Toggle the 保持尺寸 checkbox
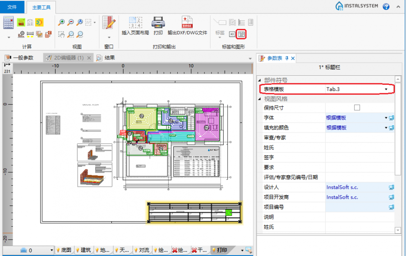The height and width of the screenshot is (256, 406). click(x=357, y=108)
